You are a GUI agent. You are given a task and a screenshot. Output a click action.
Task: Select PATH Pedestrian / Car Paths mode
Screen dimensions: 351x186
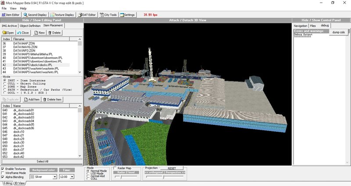tap(5, 90)
